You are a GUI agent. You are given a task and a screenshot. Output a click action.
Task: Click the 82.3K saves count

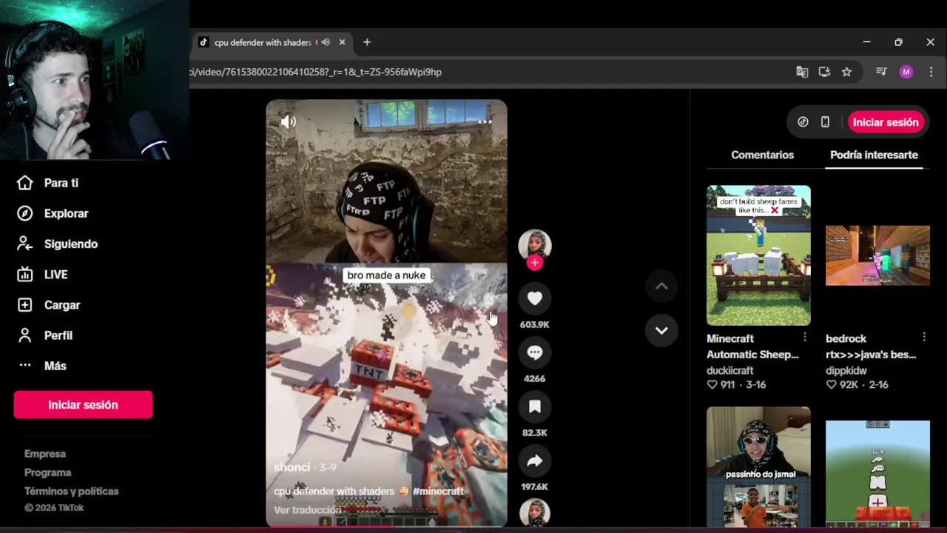(x=535, y=432)
